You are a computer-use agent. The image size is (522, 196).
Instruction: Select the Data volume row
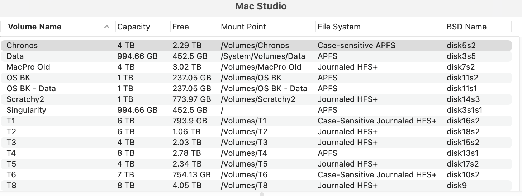(x=15, y=56)
